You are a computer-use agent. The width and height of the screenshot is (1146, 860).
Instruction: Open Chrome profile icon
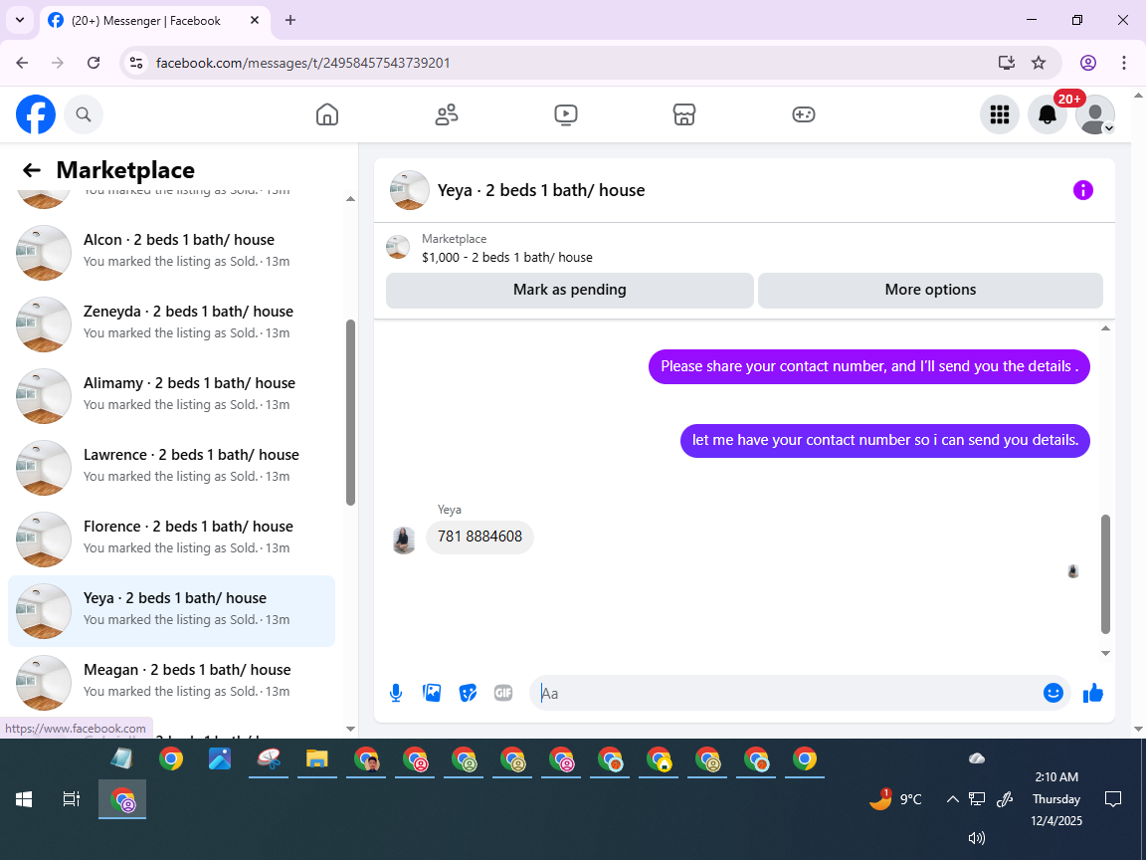click(1088, 63)
